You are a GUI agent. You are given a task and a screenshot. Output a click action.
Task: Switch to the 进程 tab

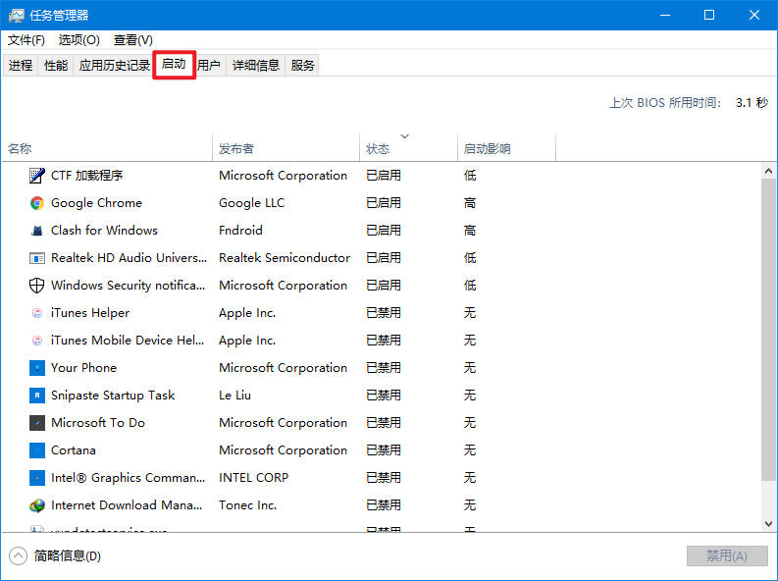(x=21, y=65)
